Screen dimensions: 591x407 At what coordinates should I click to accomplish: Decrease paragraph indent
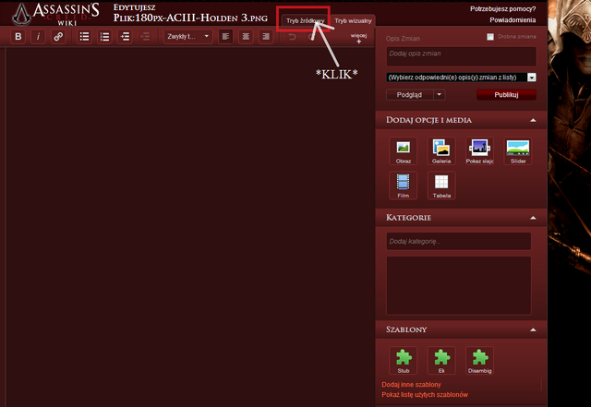[x=145, y=37]
